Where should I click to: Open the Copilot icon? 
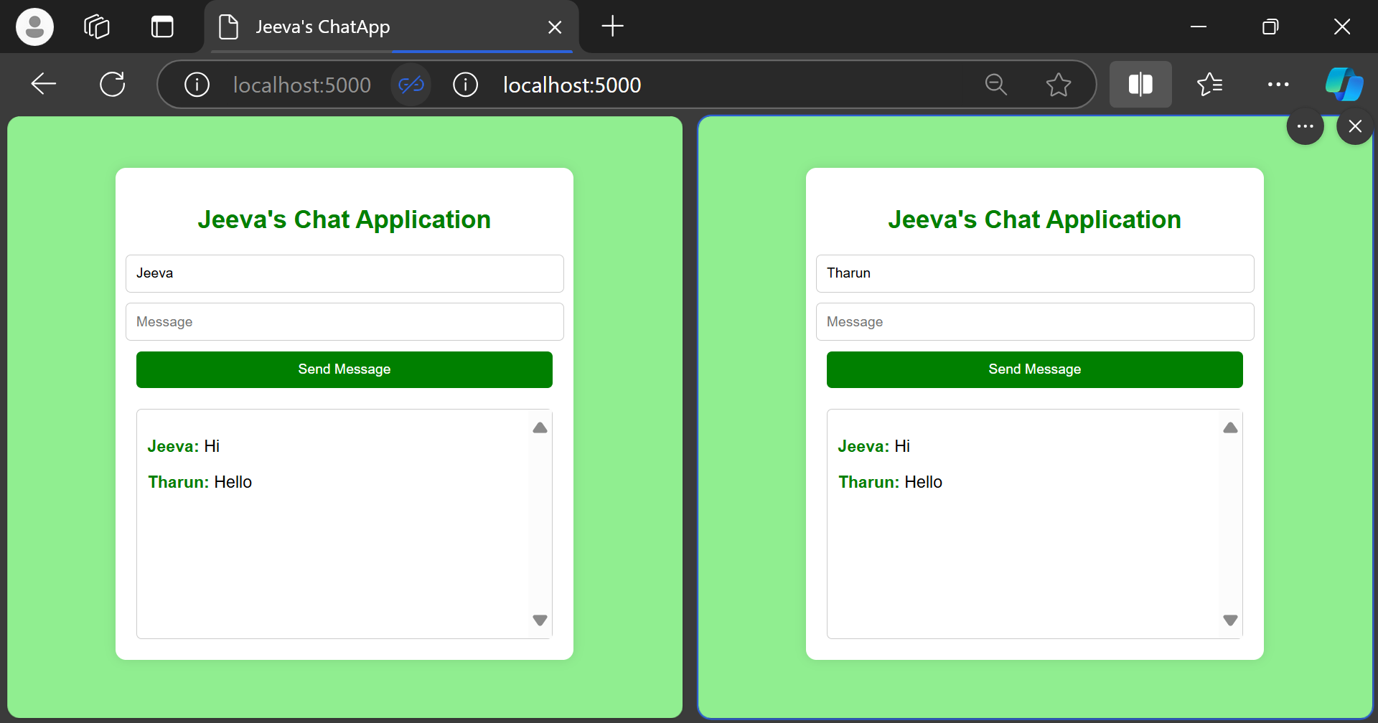(1344, 85)
